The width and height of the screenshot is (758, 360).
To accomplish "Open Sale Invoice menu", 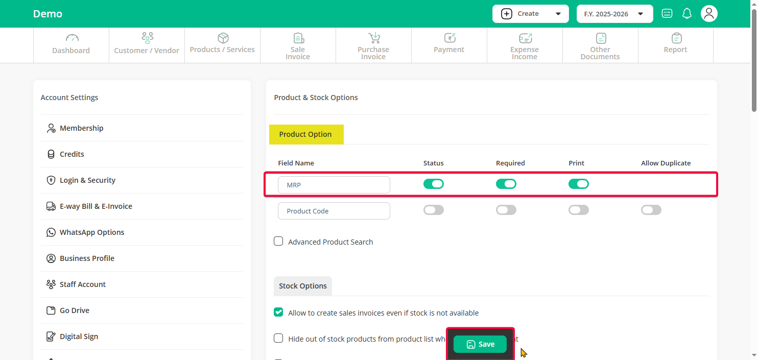I will pos(298,45).
